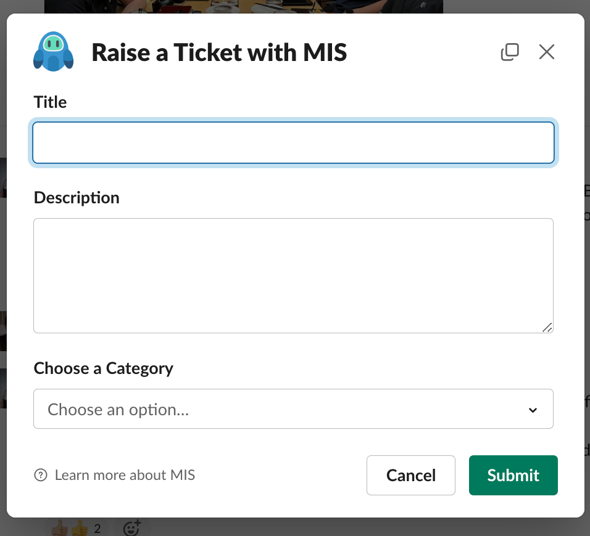Cancel the ticket form

(411, 475)
